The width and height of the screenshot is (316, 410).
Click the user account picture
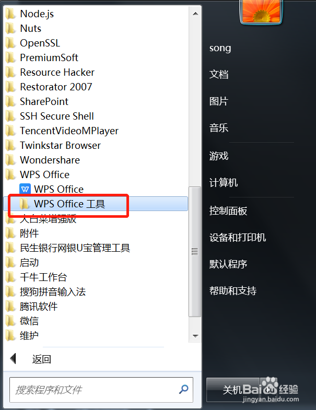pyautogui.click(x=261, y=12)
